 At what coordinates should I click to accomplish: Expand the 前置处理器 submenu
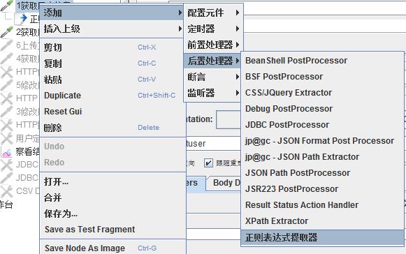(213, 45)
